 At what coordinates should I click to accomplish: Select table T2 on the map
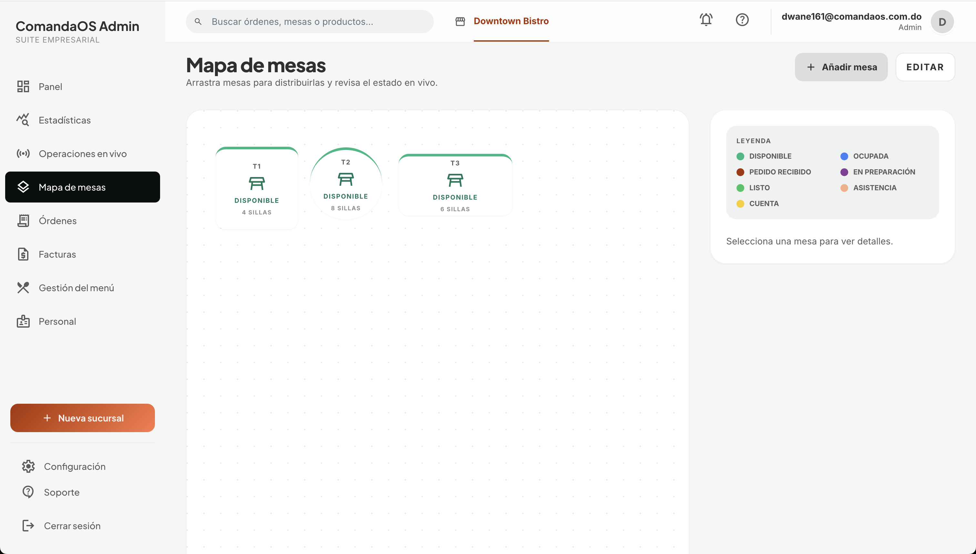tap(345, 184)
